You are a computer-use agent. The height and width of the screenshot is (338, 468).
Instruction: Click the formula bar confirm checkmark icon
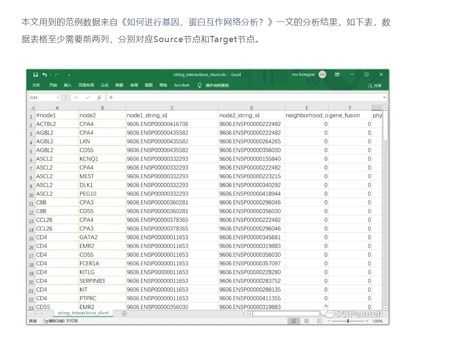tap(88, 97)
